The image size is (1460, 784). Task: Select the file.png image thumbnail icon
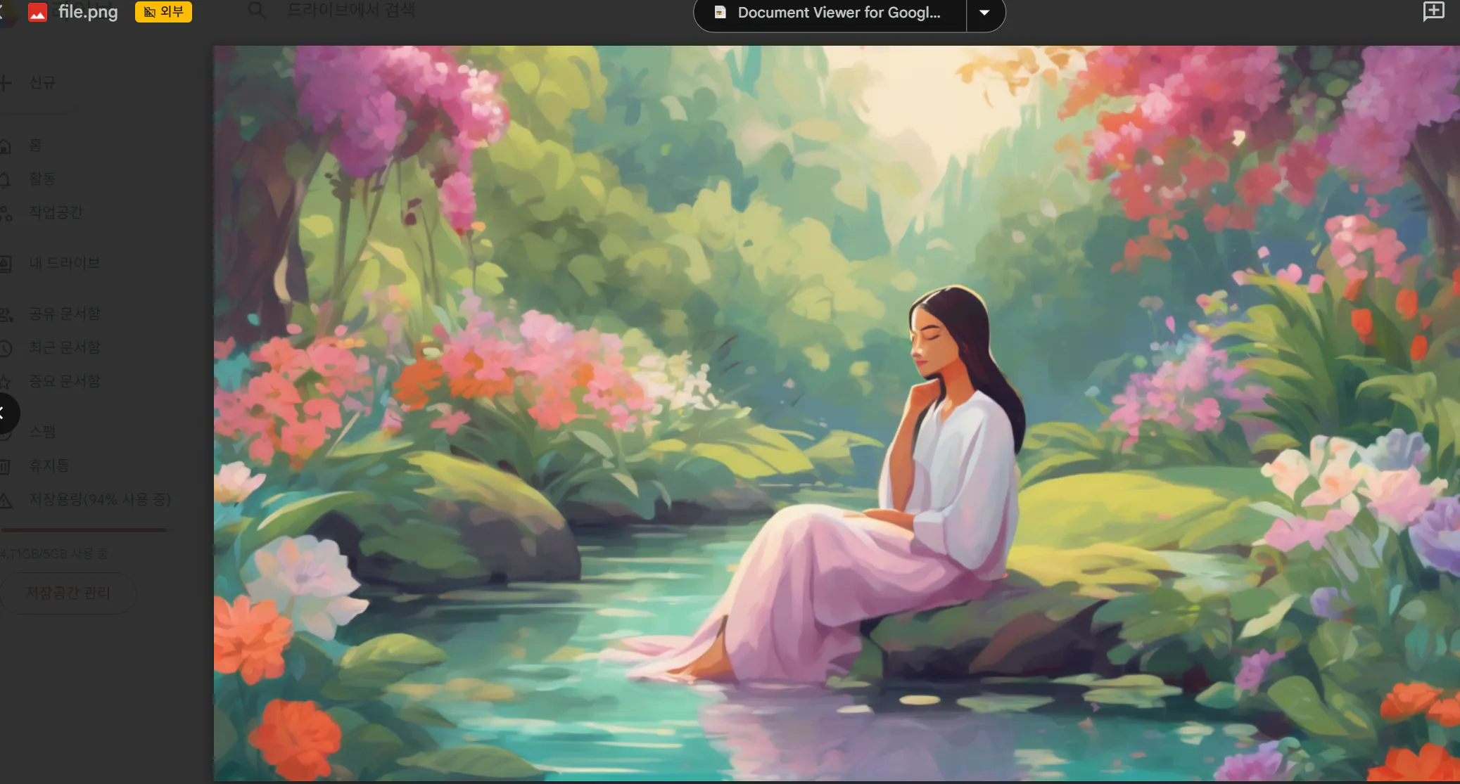coord(37,11)
